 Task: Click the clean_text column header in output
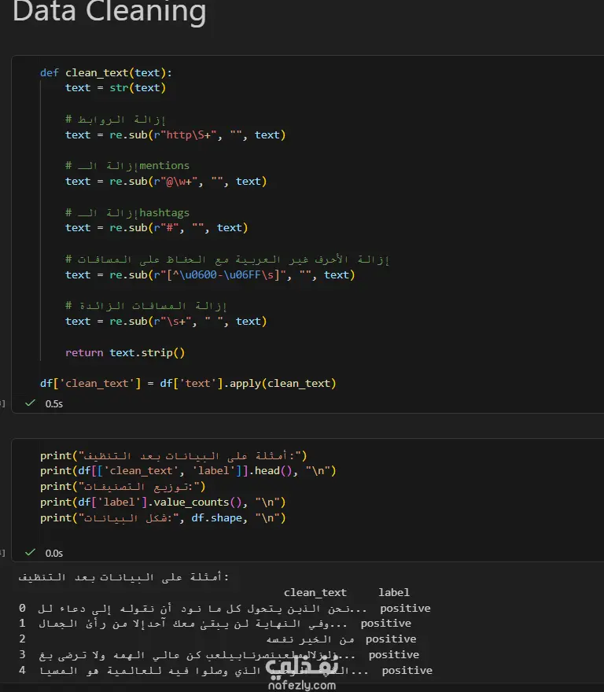[x=315, y=592]
